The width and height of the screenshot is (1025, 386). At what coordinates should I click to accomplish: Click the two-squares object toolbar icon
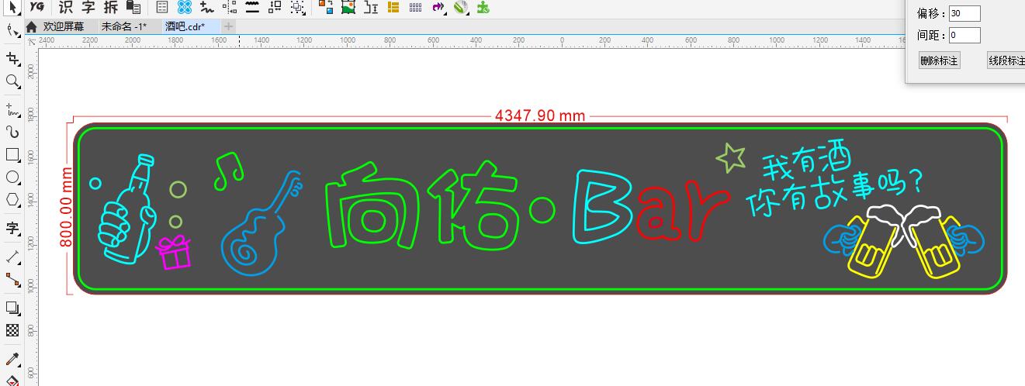point(275,8)
